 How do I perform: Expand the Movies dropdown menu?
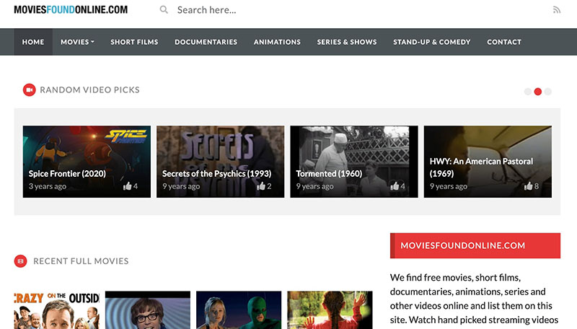coord(77,42)
